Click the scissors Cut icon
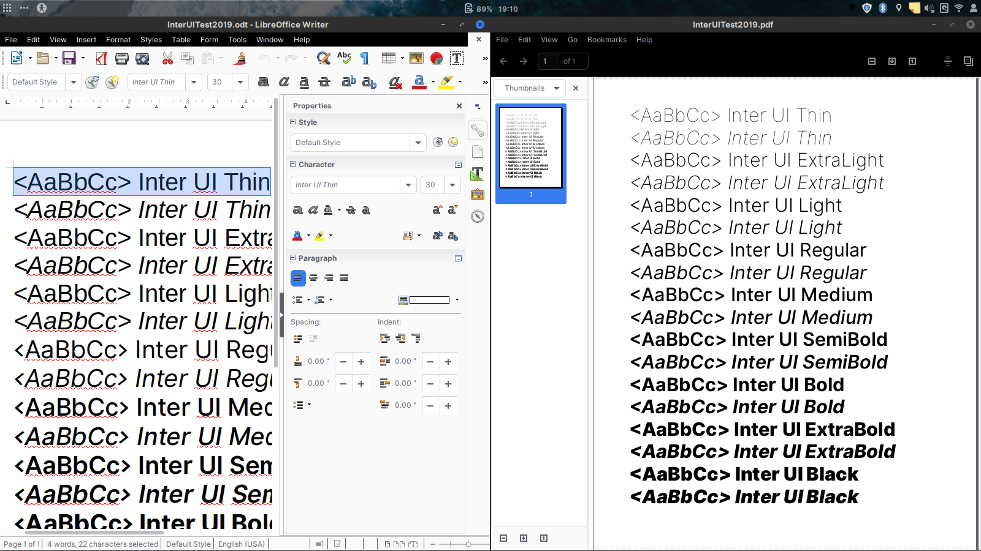Screen dimensions: 981x551 [167, 58]
